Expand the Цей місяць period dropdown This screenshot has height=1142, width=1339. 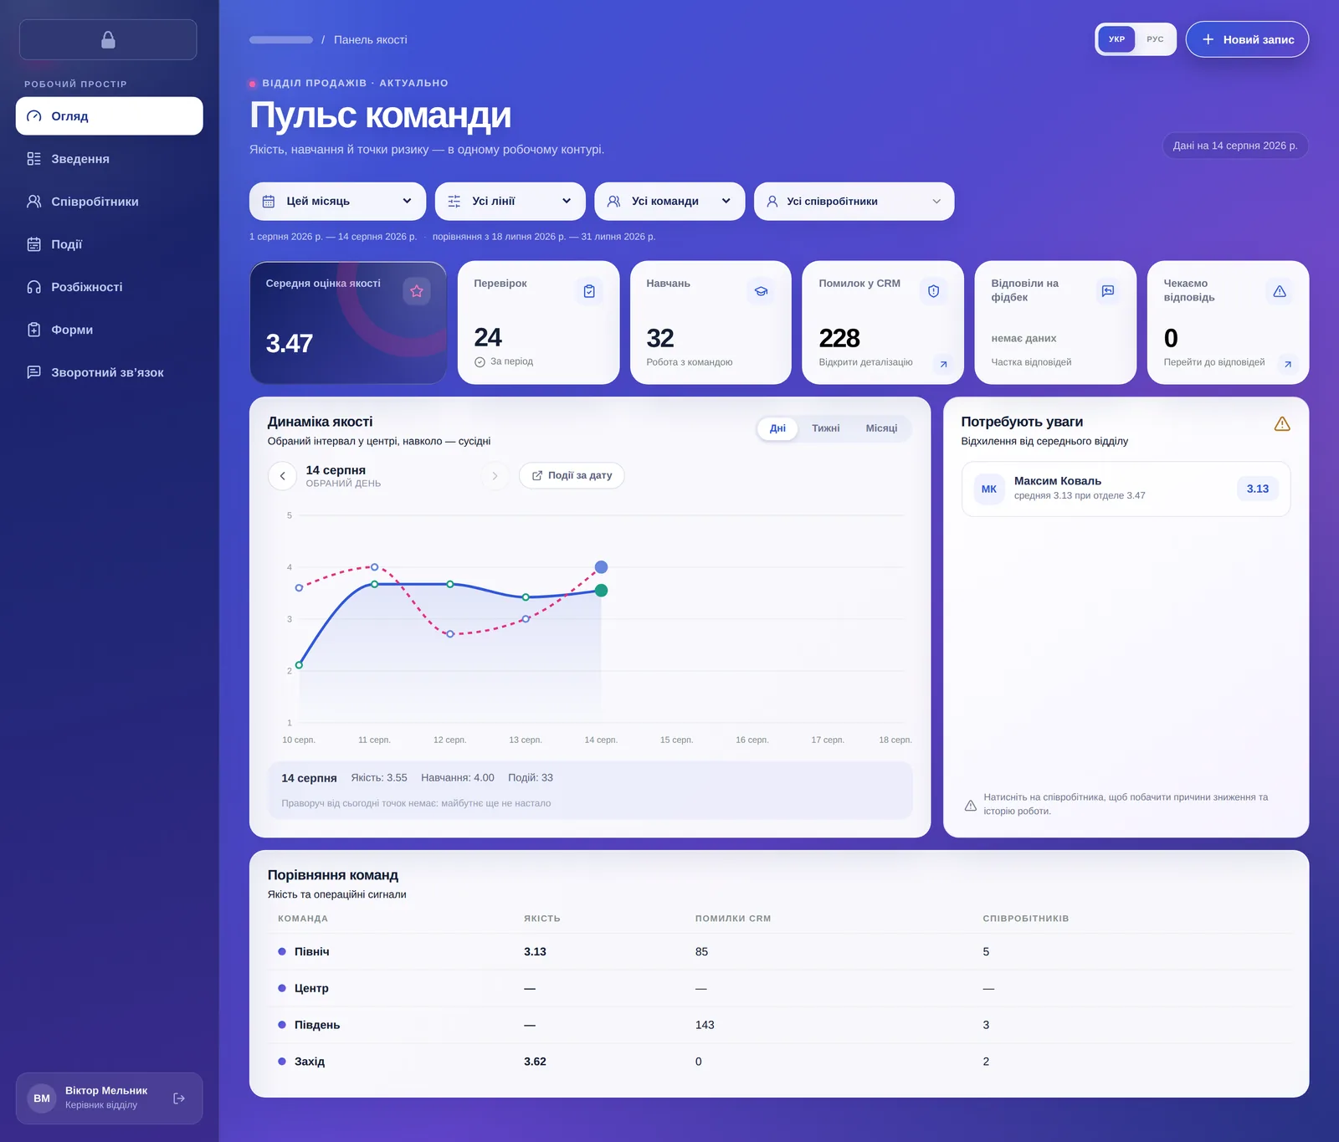(337, 202)
